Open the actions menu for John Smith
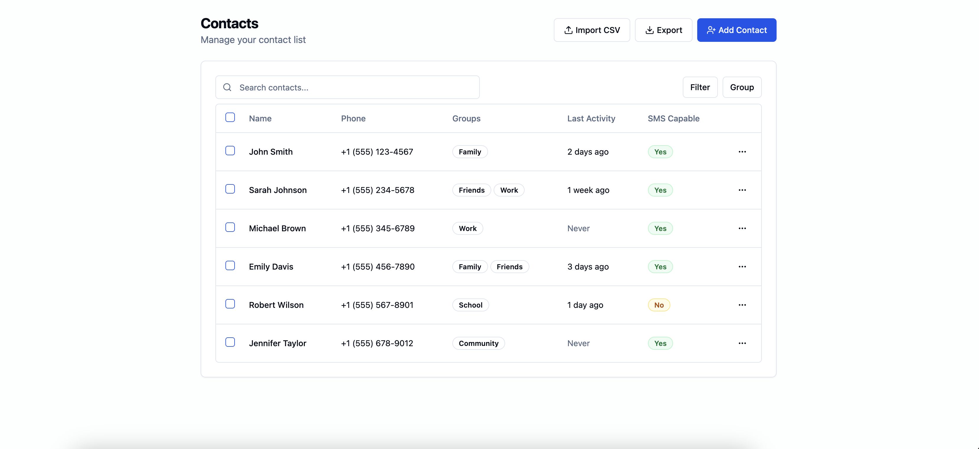The width and height of the screenshot is (979, 449). [742, 152]
